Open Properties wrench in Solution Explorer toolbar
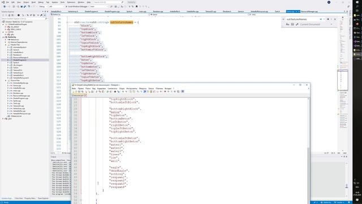Screen dimensions: 362x204 tap(41, 15)
